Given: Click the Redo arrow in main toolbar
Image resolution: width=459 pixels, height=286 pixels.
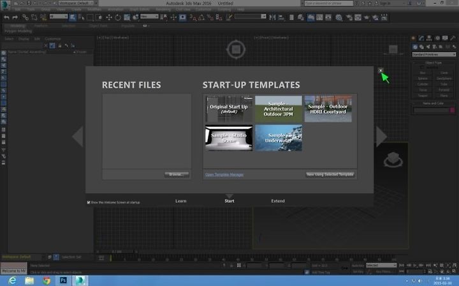Looking at the screenshot, I should coord(15,18).
